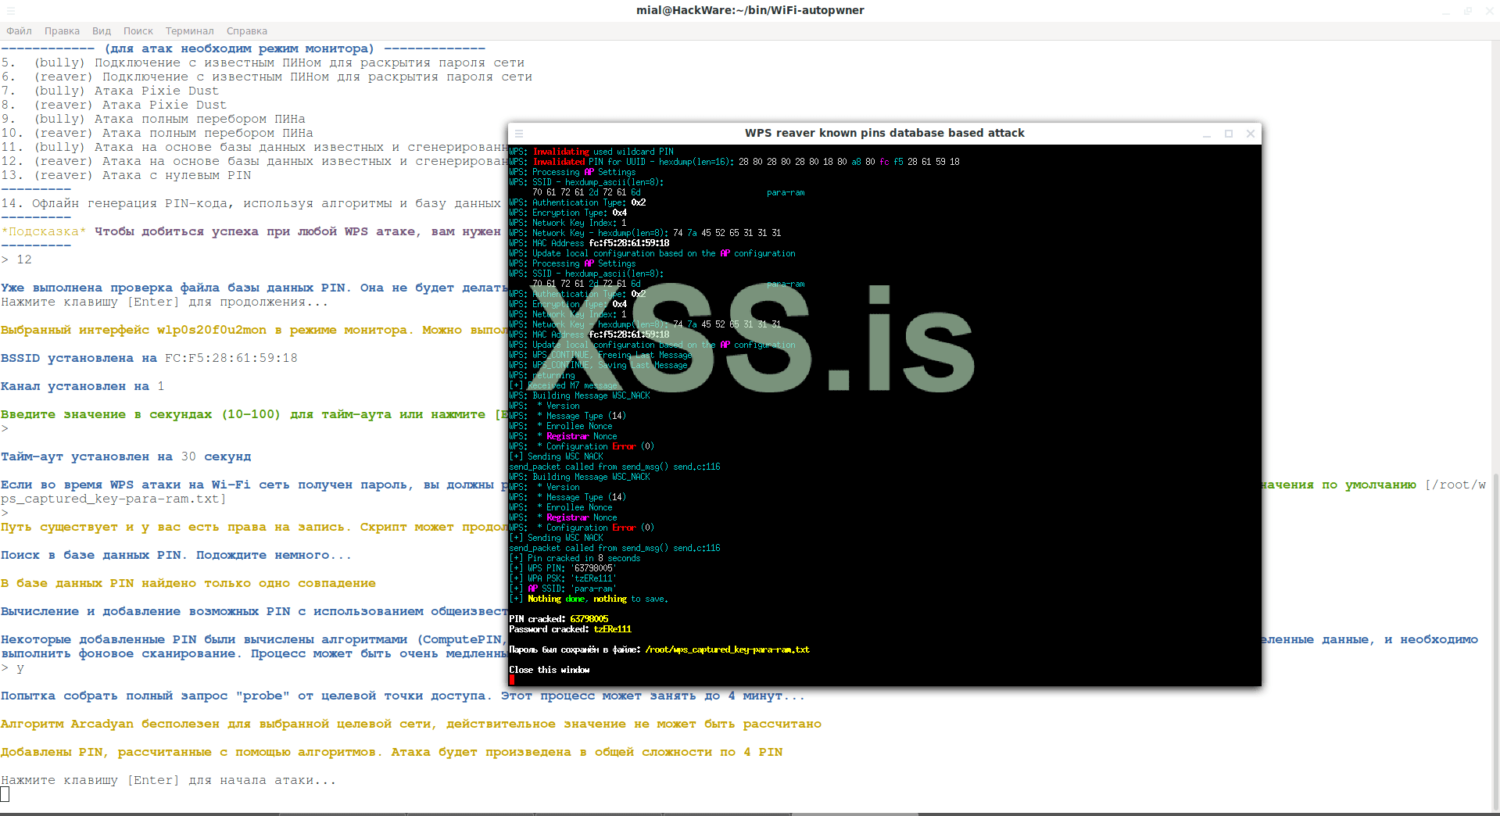Close the main WiFi-autopwner terminal window
Viewport: 1500px width, 816px height.
[1490, 11]
